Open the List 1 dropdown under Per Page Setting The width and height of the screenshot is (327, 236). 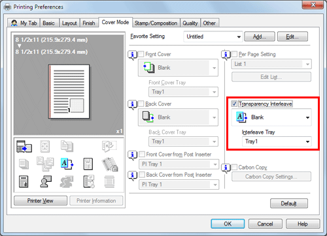pyautogui.click(x=271, y=64)
